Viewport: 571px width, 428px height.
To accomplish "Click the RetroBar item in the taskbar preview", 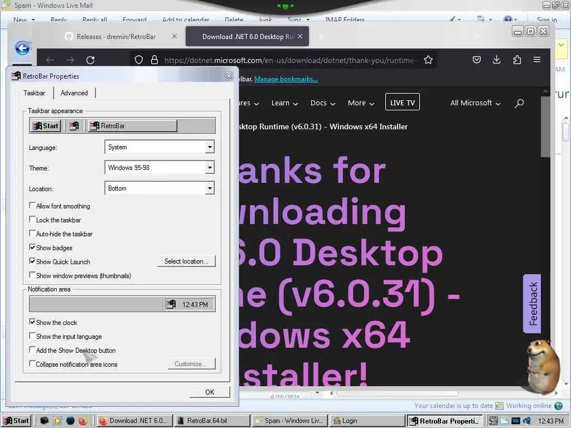I will tap(133, 126).
